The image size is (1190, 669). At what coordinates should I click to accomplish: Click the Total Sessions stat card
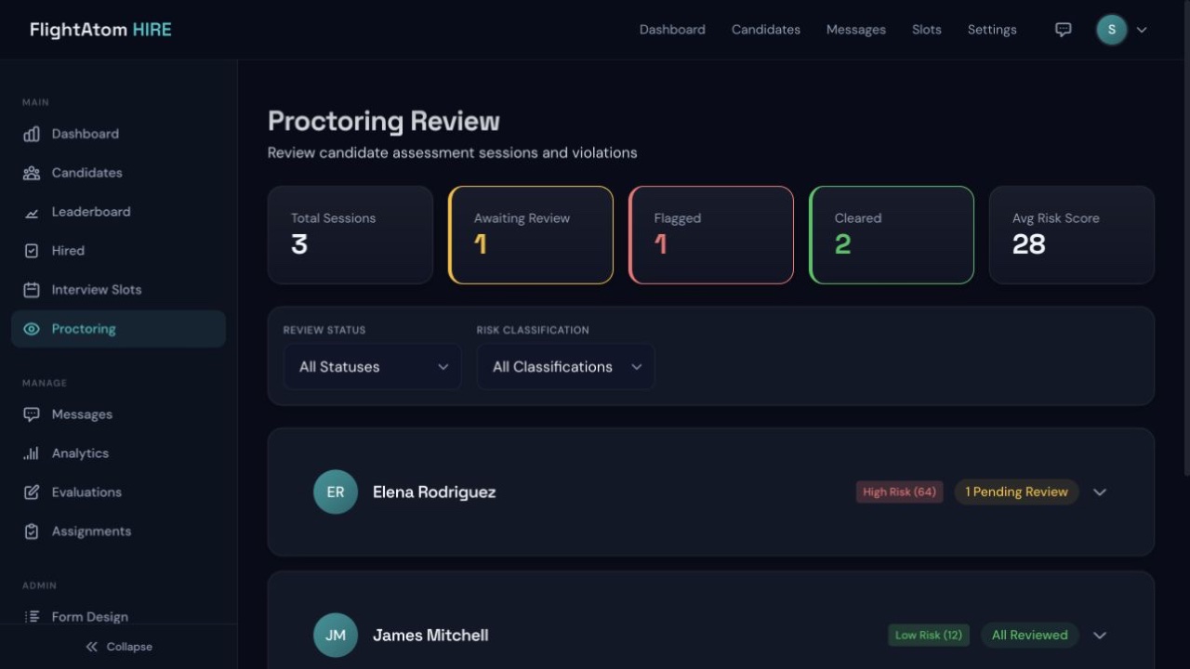click(x=350, y=235)
